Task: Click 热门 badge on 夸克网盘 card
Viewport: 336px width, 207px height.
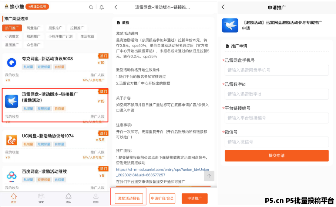Action: click(103, 56)
